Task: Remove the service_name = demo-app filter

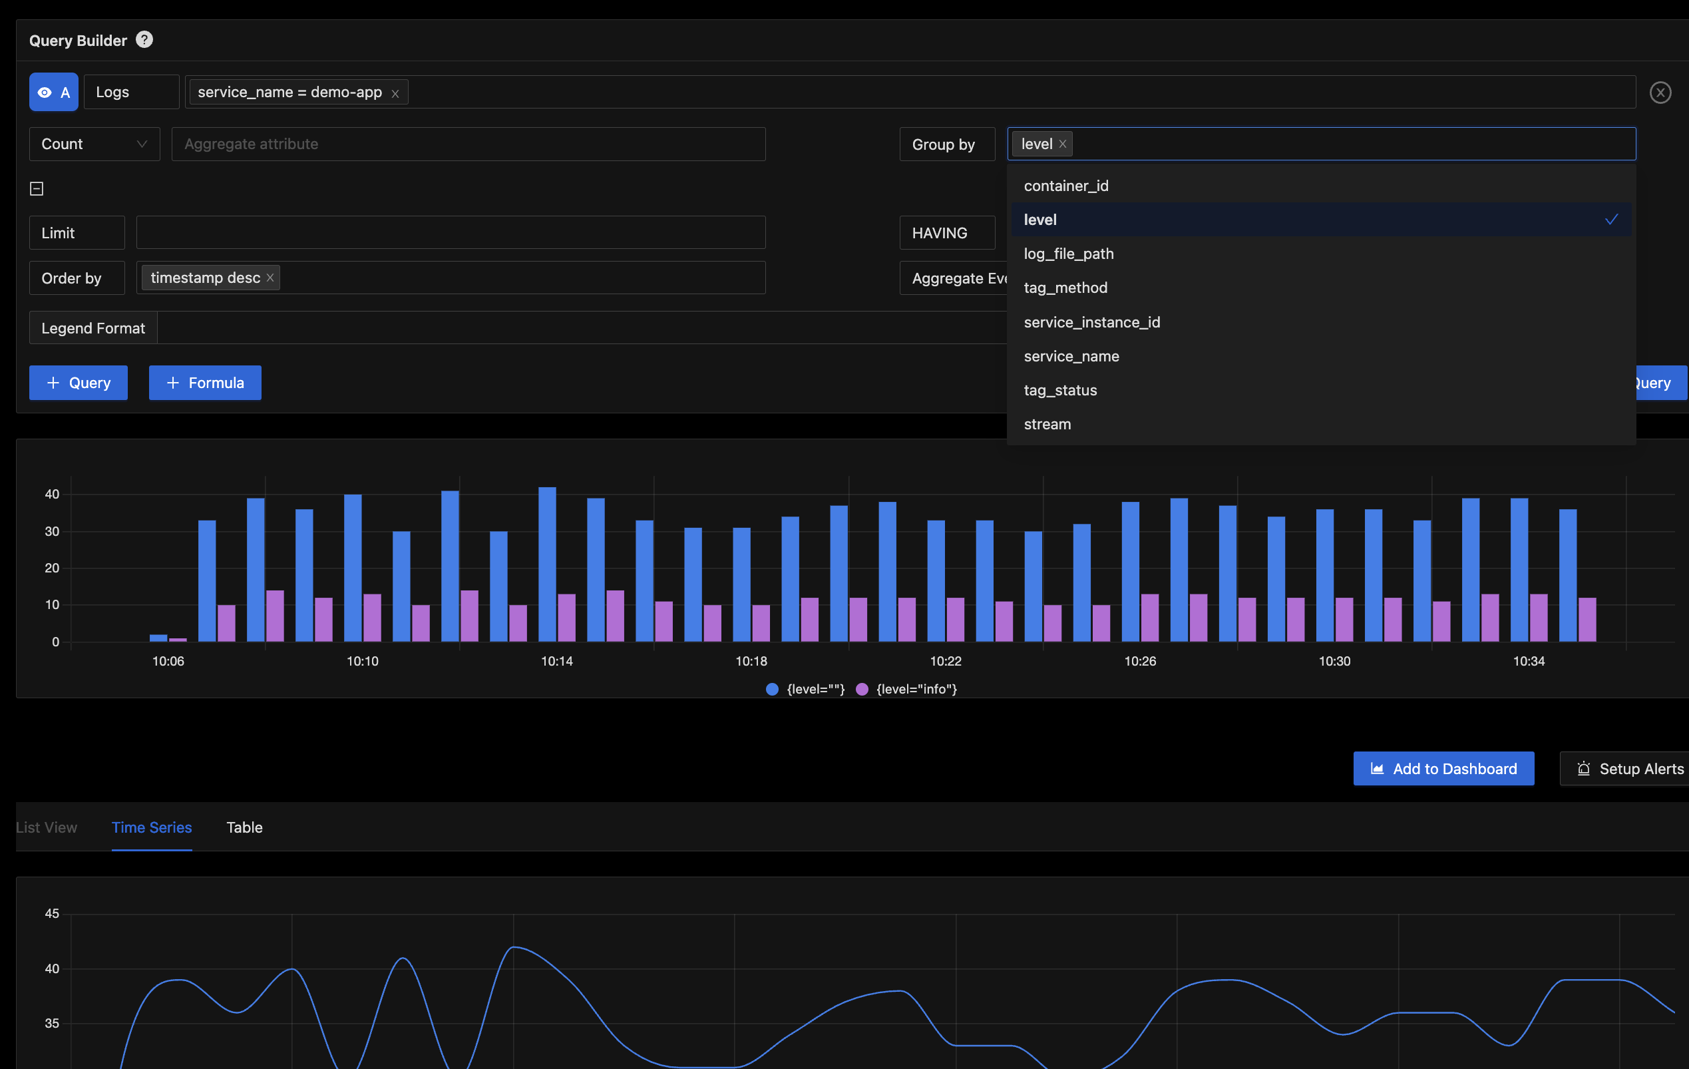Action: pyautogui.click(x=395, y=92)
